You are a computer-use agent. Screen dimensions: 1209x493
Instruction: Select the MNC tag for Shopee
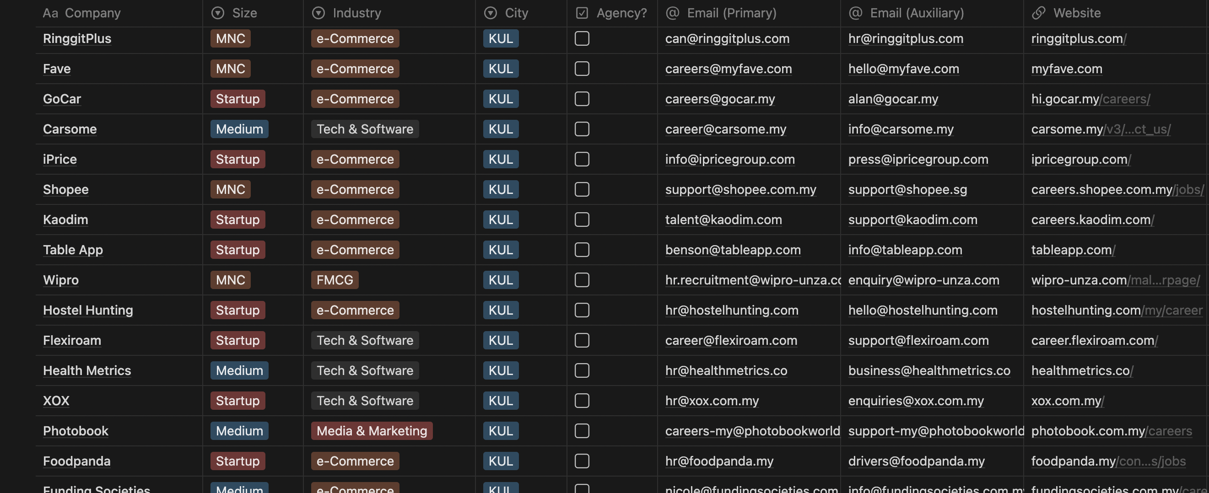pyautogui.click(x=231, y=189)
